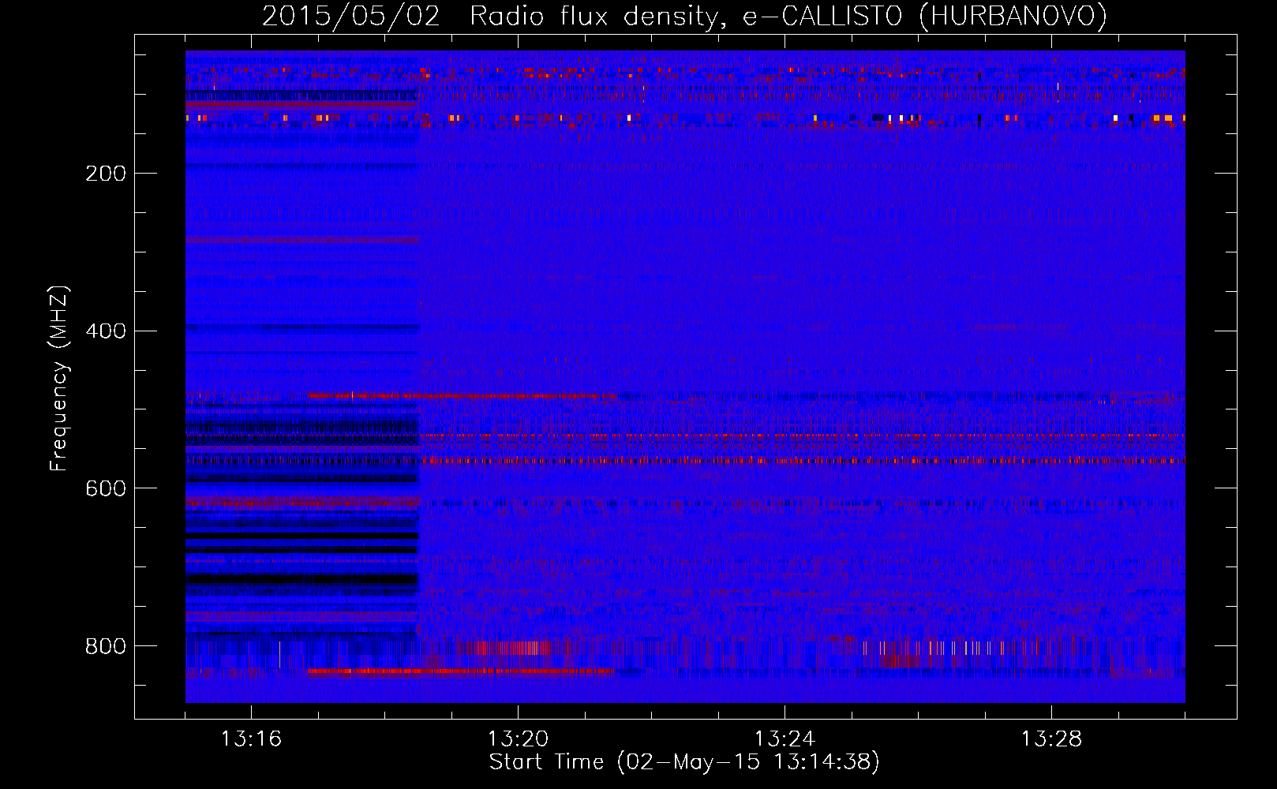
Task: Click the 13:28 time tick label
Action: coord(1051,739)
